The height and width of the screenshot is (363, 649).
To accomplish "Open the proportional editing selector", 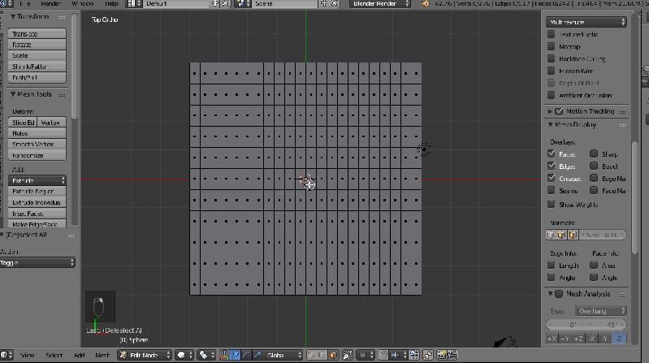I will 365,355.
